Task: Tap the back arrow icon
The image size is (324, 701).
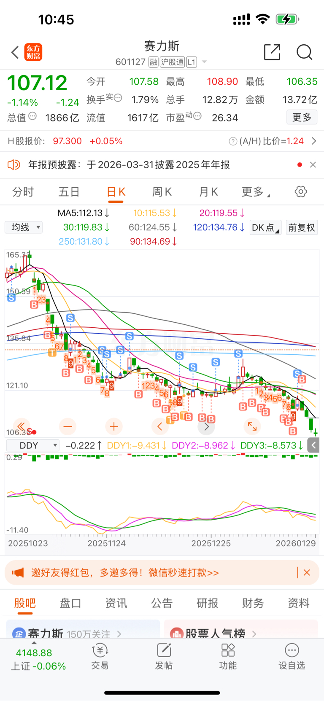Action: 15,52
